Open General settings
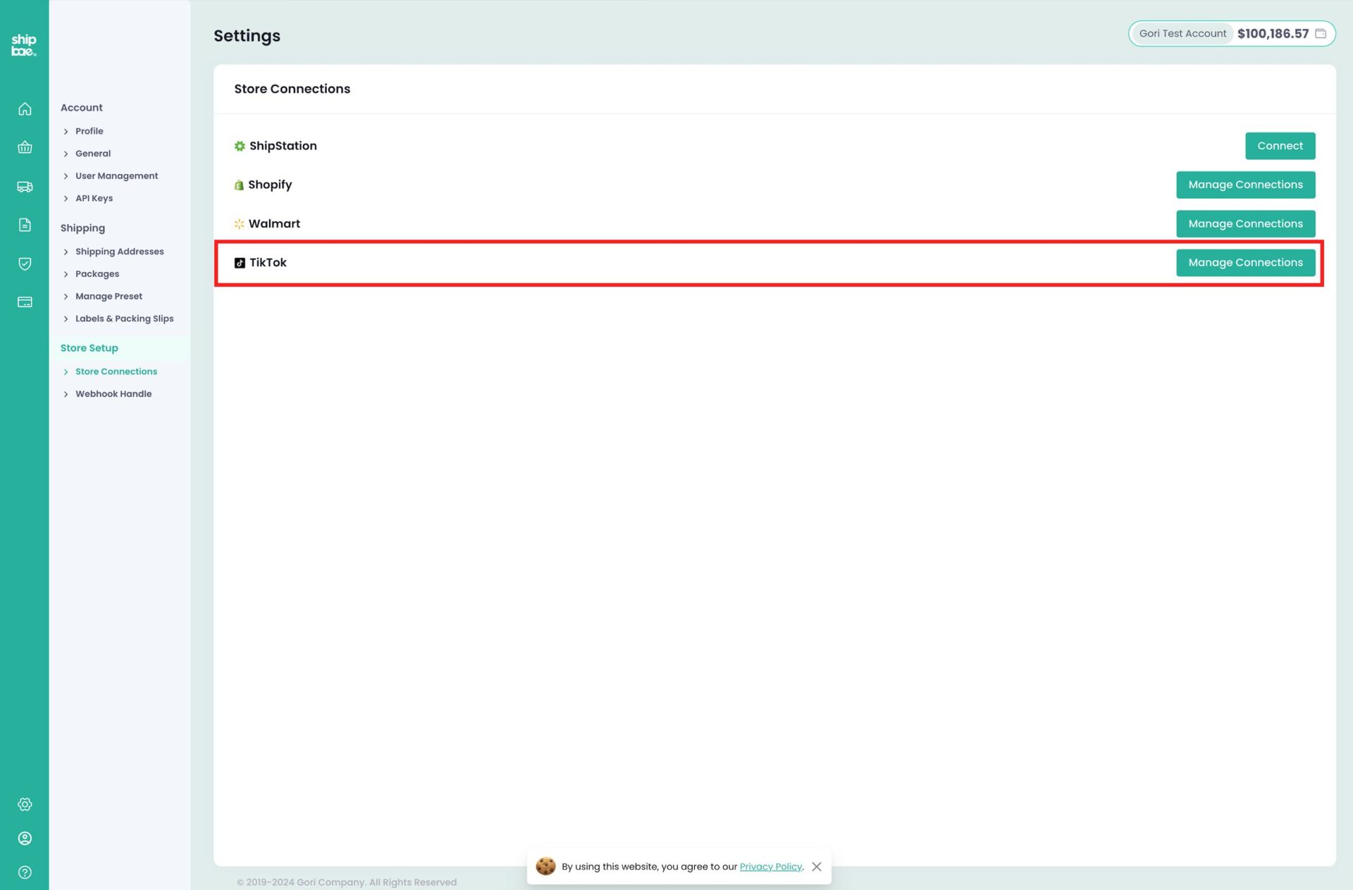This screenshot has width=1353, height=890. (93, 154)
